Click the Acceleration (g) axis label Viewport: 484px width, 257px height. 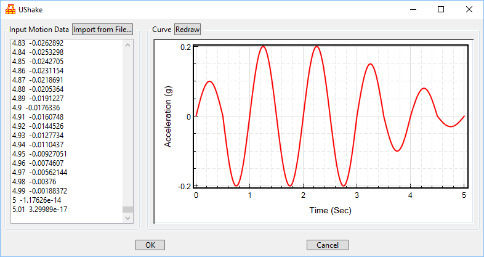coord(167,116)
